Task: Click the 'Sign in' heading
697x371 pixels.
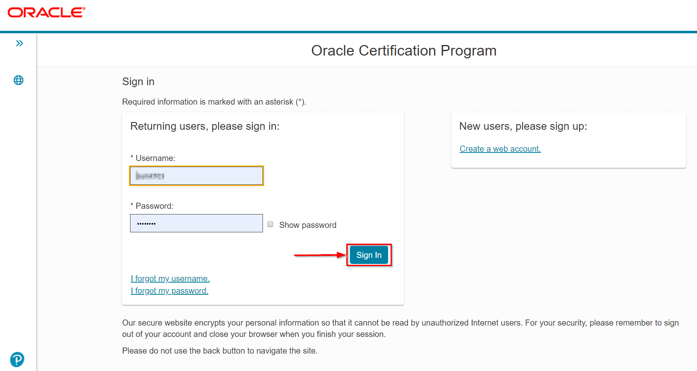Action: (138, 82)
